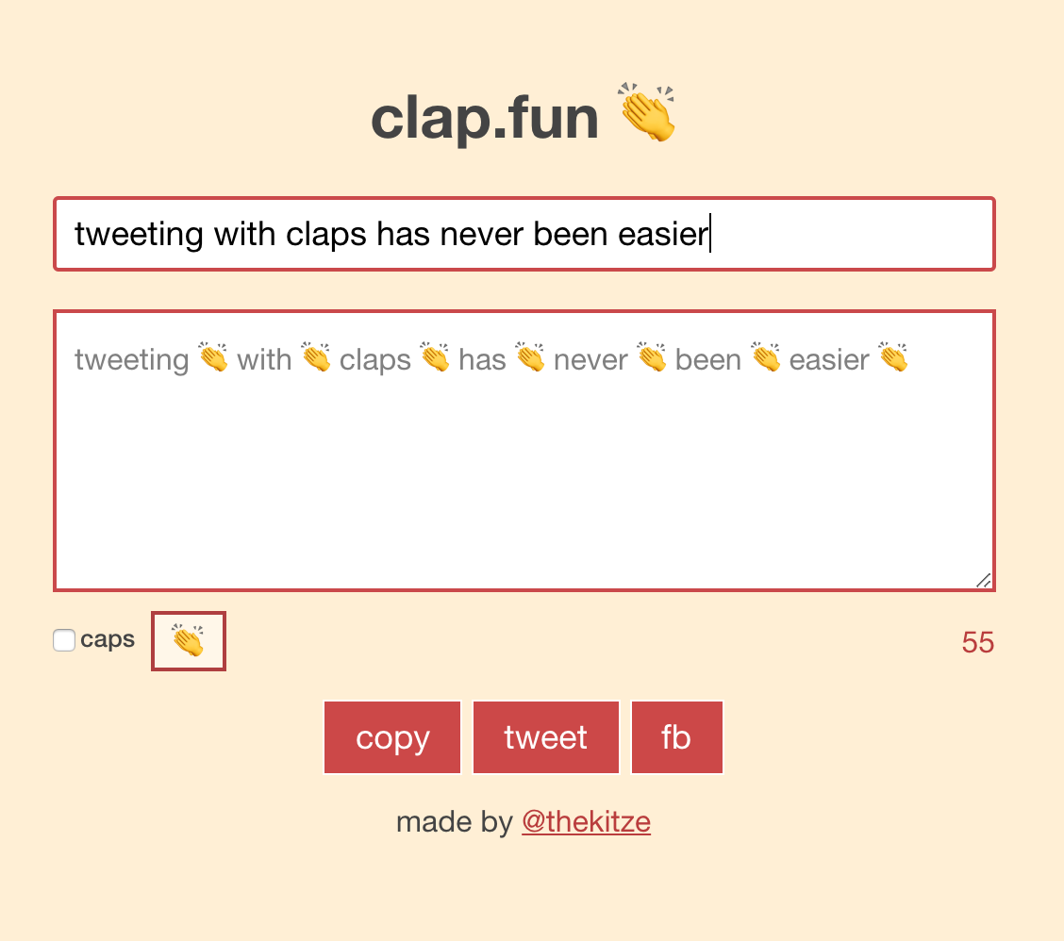1064x941 pixels.
Task: Open the 👏 emoji selector below the preview
Action: 188,641
